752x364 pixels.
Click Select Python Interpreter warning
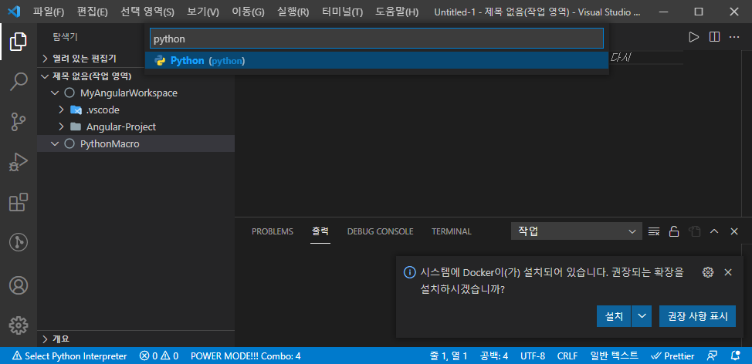pos(70,356)
